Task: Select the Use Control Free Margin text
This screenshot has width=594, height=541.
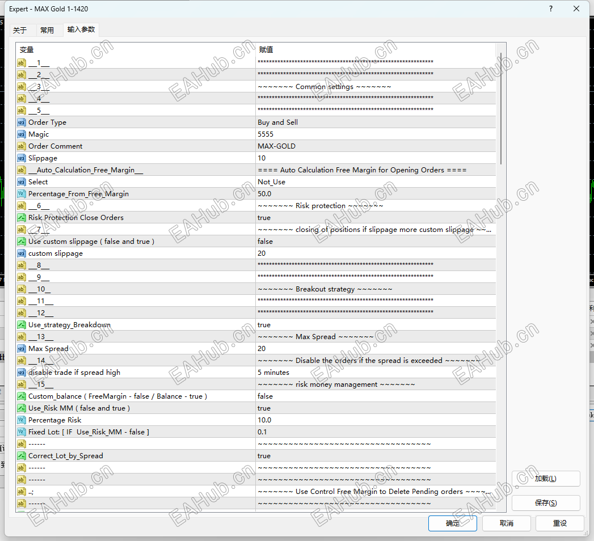Action: (374, 492)
